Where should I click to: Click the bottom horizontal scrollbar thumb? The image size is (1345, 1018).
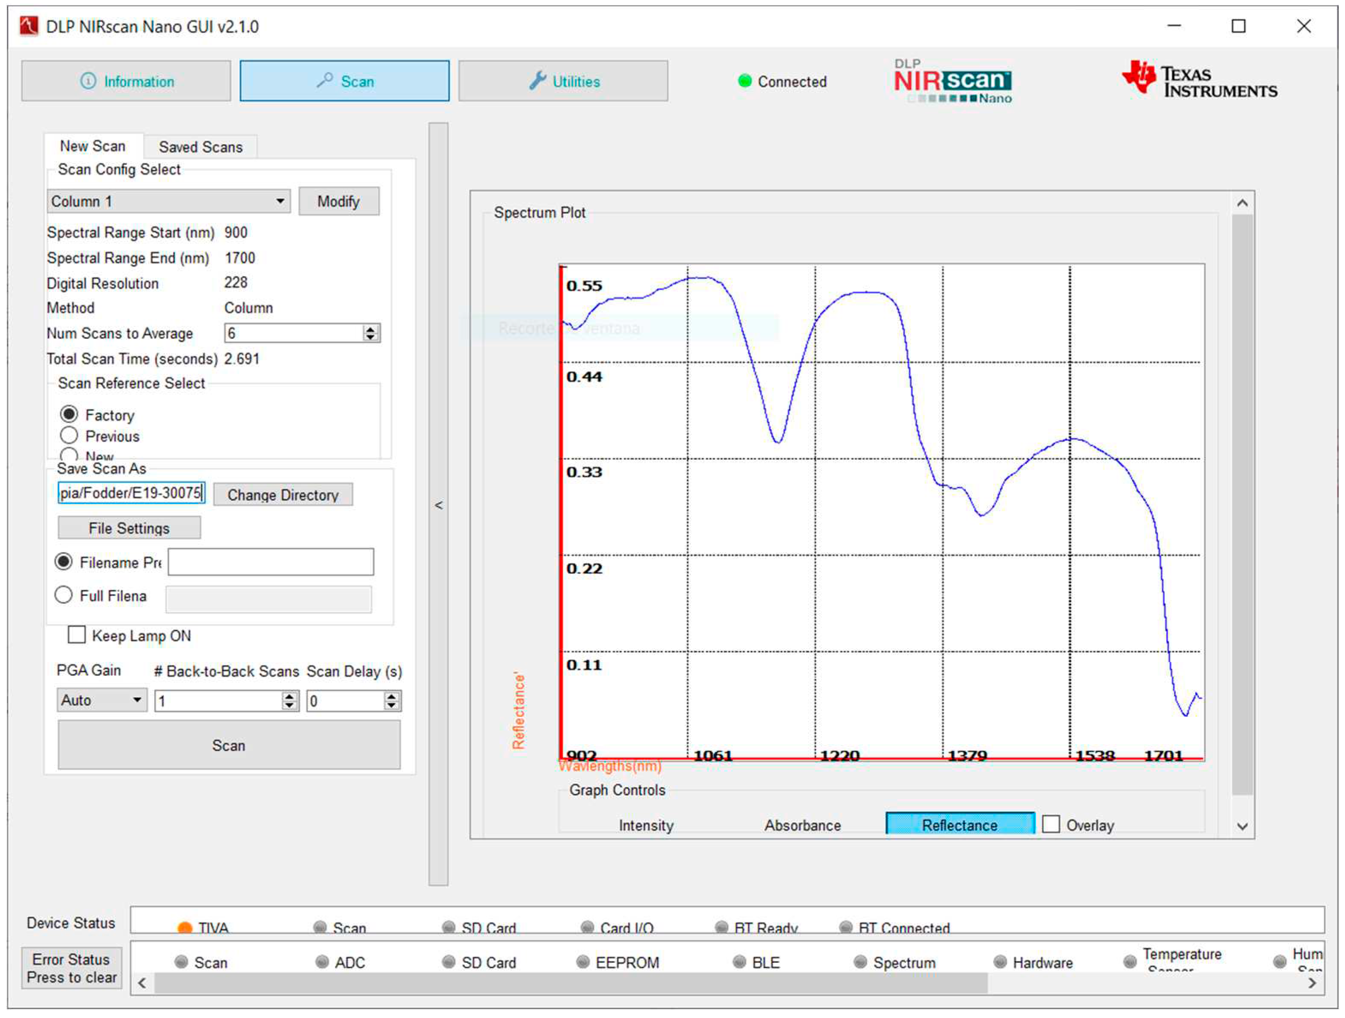(x=571, y=983)
